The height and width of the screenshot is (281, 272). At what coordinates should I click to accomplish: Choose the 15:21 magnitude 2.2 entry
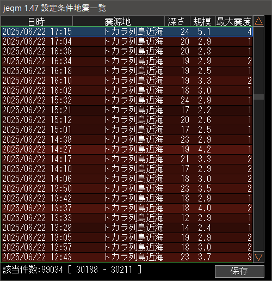pos(127,110)
